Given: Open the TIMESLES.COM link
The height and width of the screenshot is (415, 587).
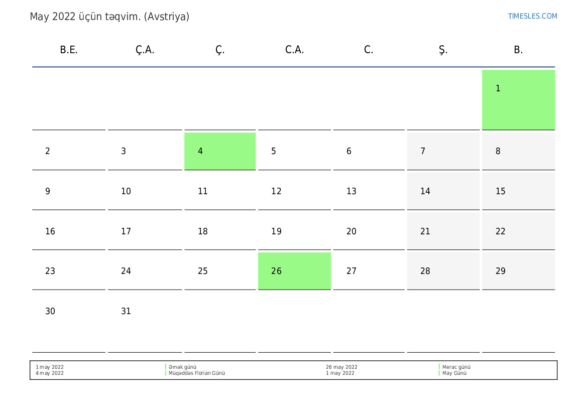Looking at the screenshot, I should [x=532, y=16].
